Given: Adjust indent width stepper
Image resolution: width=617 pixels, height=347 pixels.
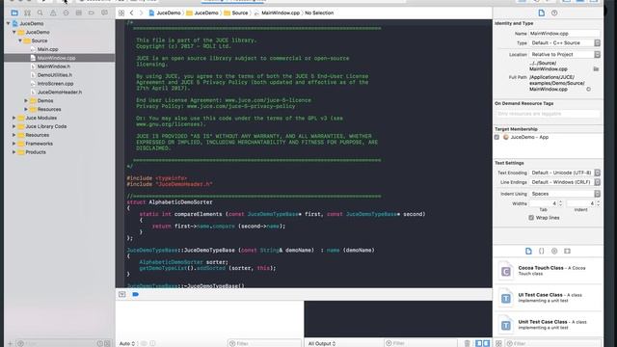Looking at the screenshot, I should coord(598,203).
